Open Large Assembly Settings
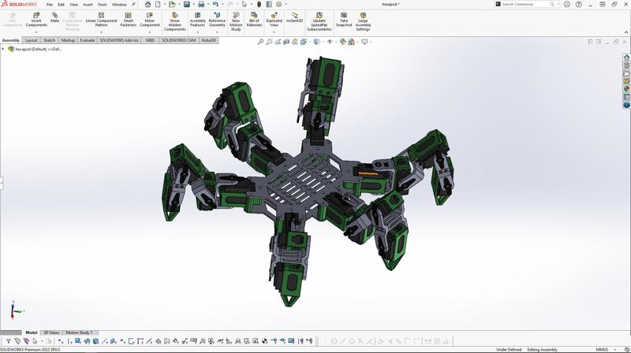631x353 pixels. point(363,22)
